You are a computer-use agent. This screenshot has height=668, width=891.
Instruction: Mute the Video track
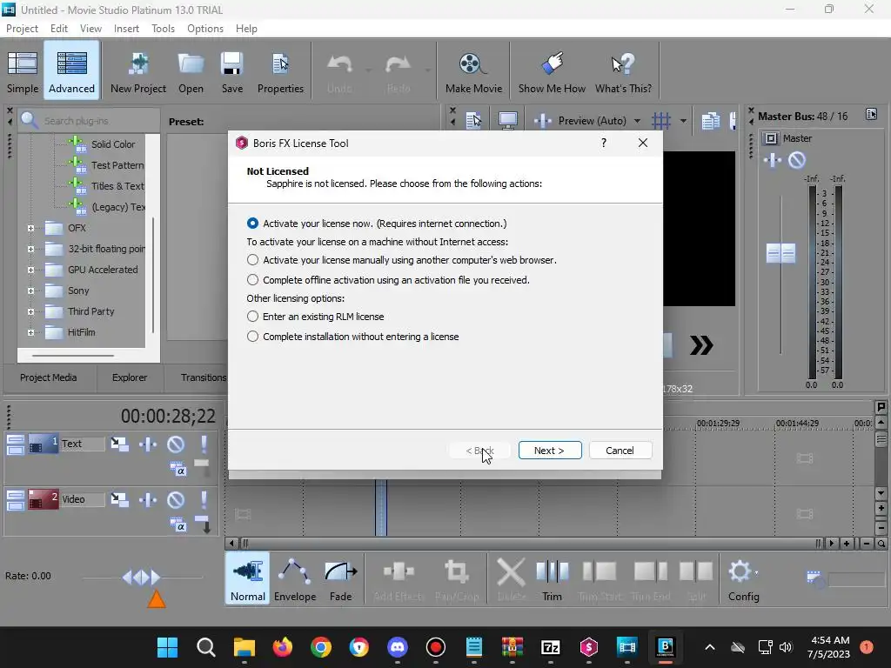(x=176, y=499)
